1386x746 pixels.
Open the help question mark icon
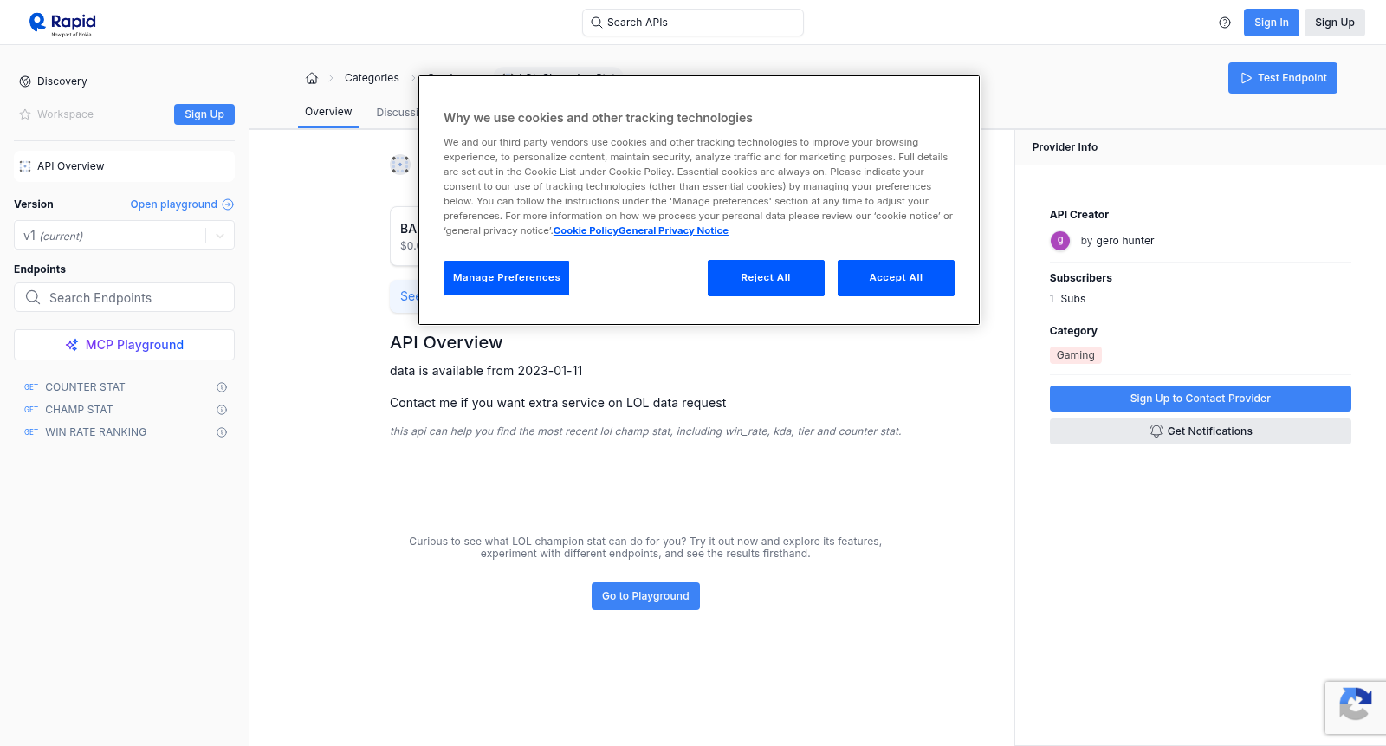[1225, 23]
